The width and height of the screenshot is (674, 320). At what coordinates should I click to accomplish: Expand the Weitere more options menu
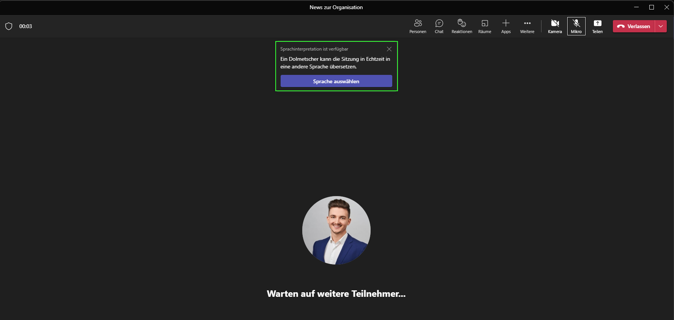tap(527, 26)
